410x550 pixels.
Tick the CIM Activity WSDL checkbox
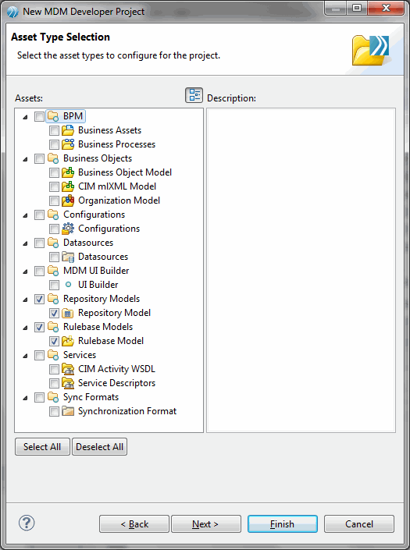coord(54,369)
